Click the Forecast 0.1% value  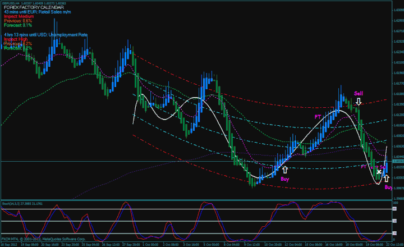(18, 25)
